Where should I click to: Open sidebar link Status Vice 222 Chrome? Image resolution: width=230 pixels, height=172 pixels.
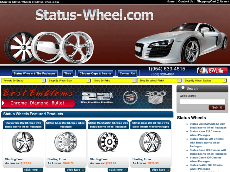click(x=208, y=126)
